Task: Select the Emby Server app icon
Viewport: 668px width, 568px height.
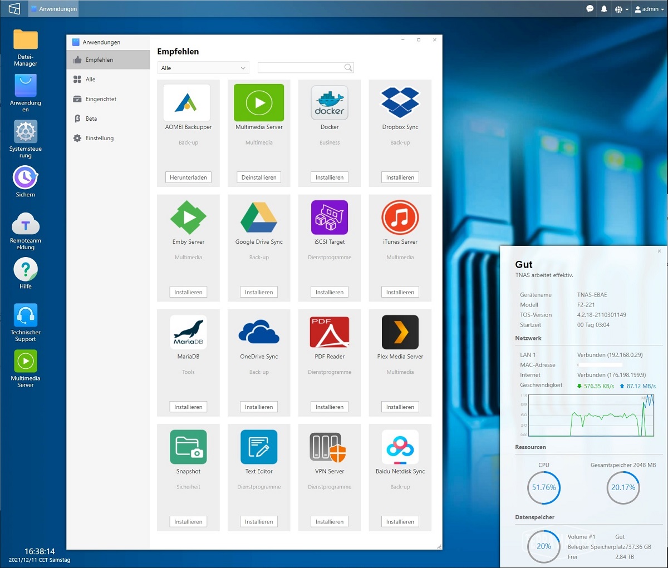Action: pyautogui.click(x=188, y=218)
